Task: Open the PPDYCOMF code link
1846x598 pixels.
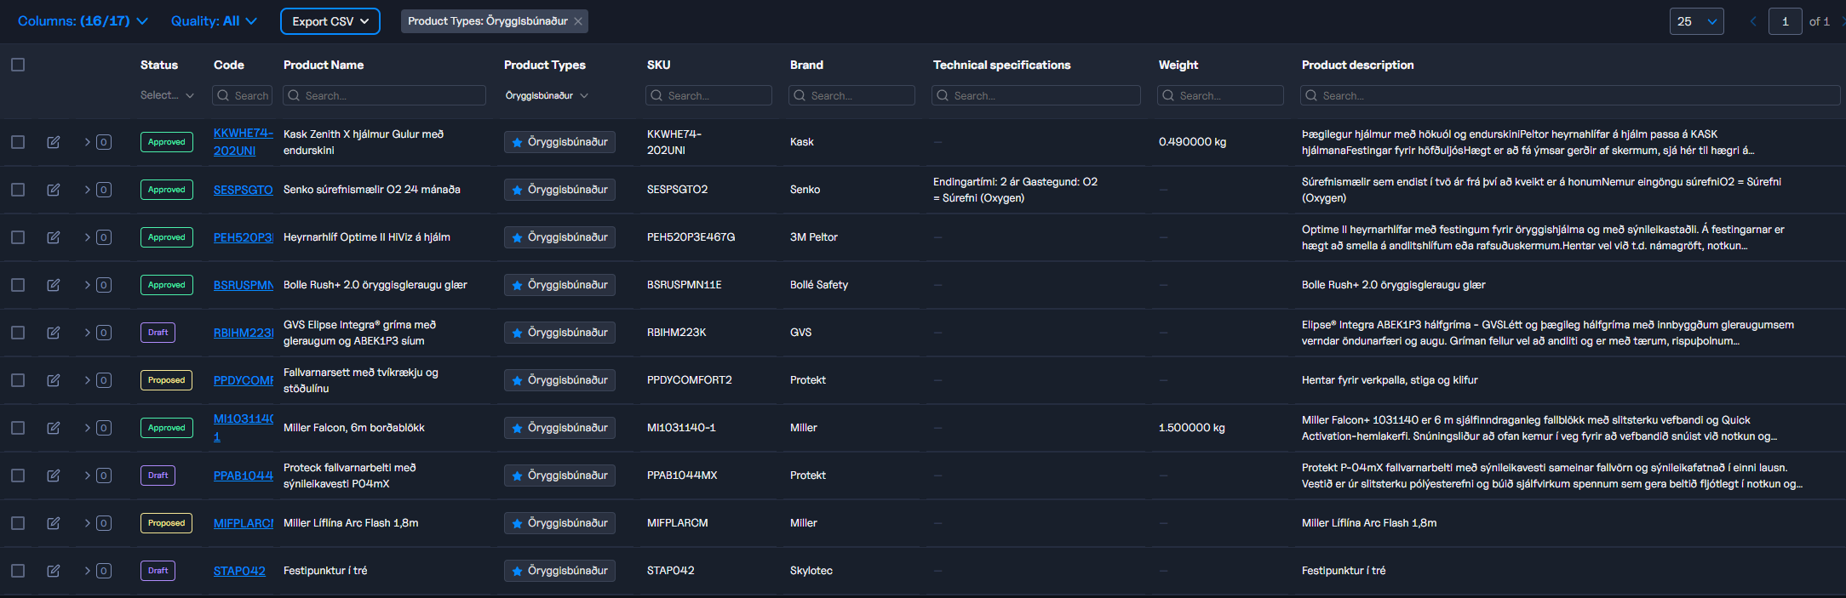Action: pyautogui.click(x=244, y=380)
